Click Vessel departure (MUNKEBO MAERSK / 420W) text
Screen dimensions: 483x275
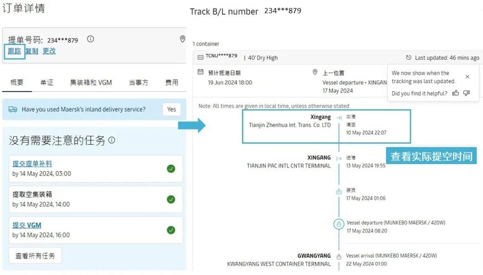(396, 222)
